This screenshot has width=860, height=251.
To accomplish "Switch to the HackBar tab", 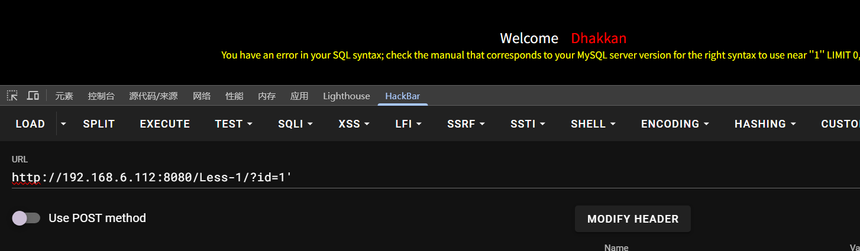I will (402, 96).
